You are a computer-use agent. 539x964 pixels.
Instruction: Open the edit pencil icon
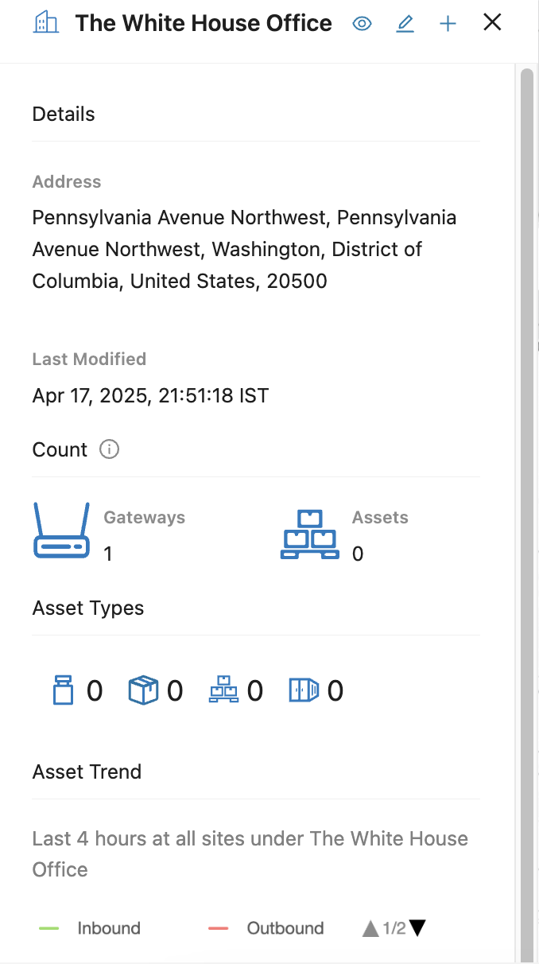coord(405,24)
